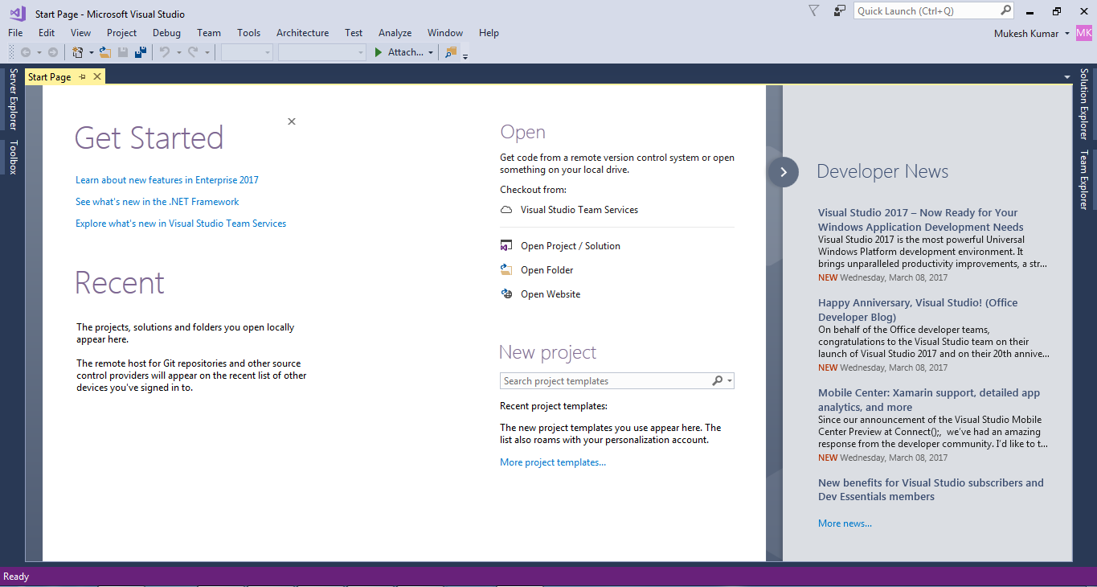
Task: Click the Undo arrow icon
Action: [165, 52]
